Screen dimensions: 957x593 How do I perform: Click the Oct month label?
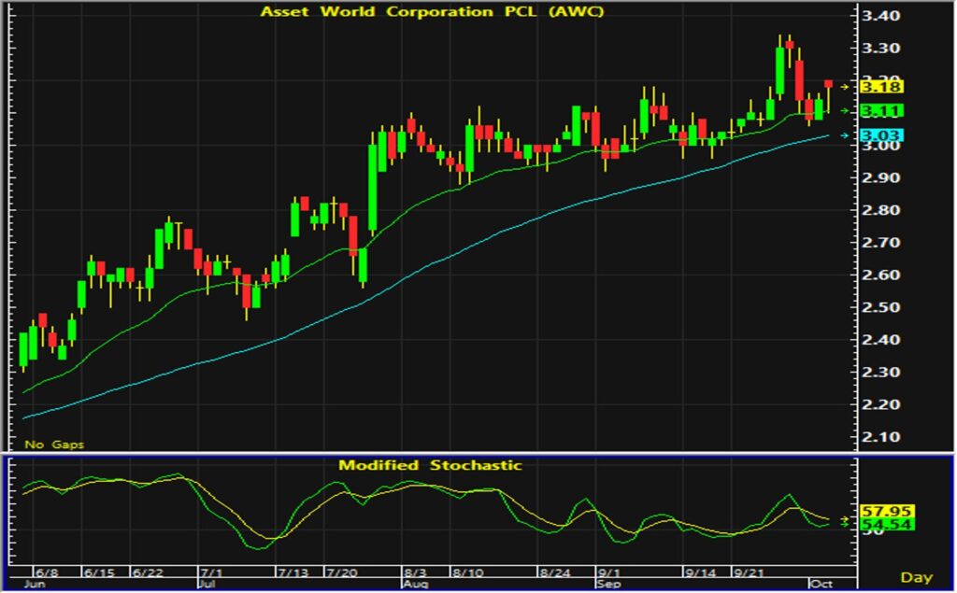click(821, 584)
